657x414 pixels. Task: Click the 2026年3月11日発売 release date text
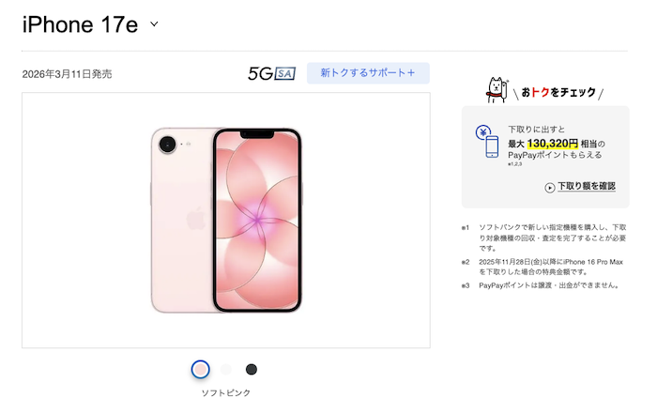pos(67,74)
